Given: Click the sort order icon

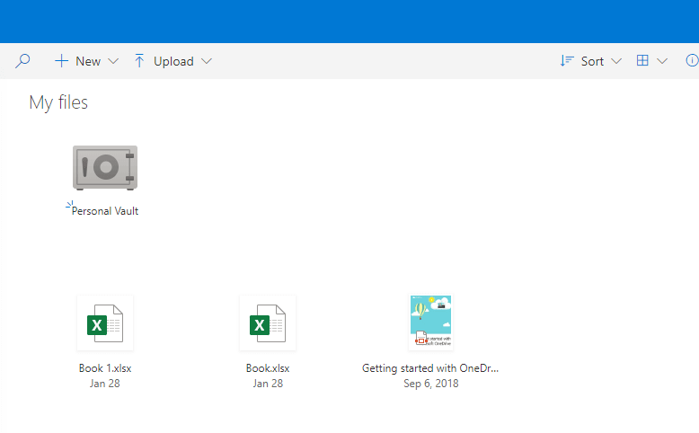Looking at the screenshot, I should click(x=567, y=61).
